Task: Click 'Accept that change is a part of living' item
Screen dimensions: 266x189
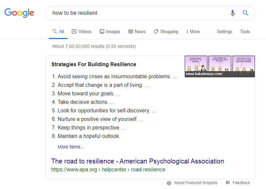Action: [101, 85]
